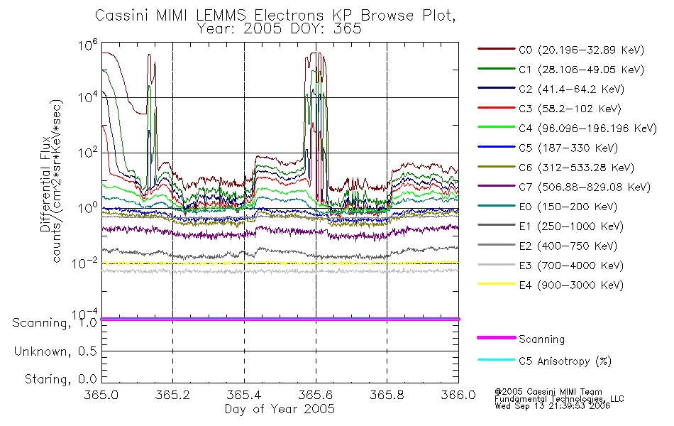
Task: Select the E0 (150-200 KeV) legend label
Action: point(568,207)
